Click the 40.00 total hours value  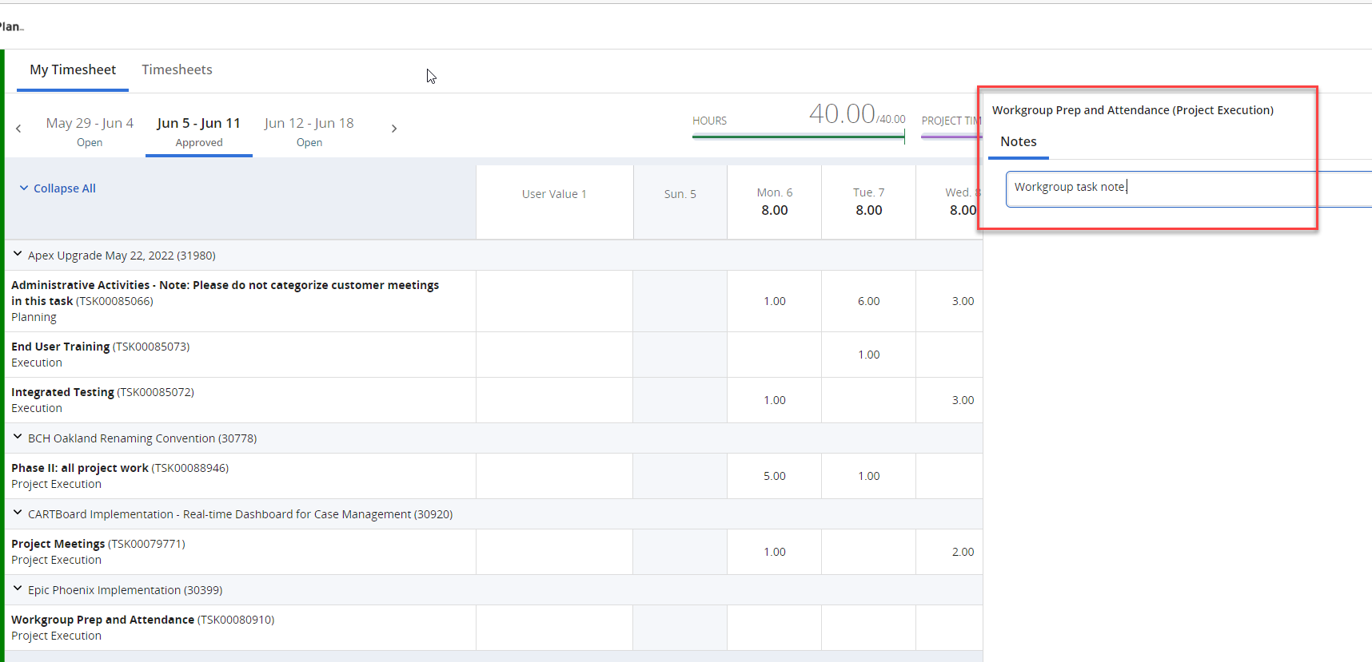click(x=842, y=113)
